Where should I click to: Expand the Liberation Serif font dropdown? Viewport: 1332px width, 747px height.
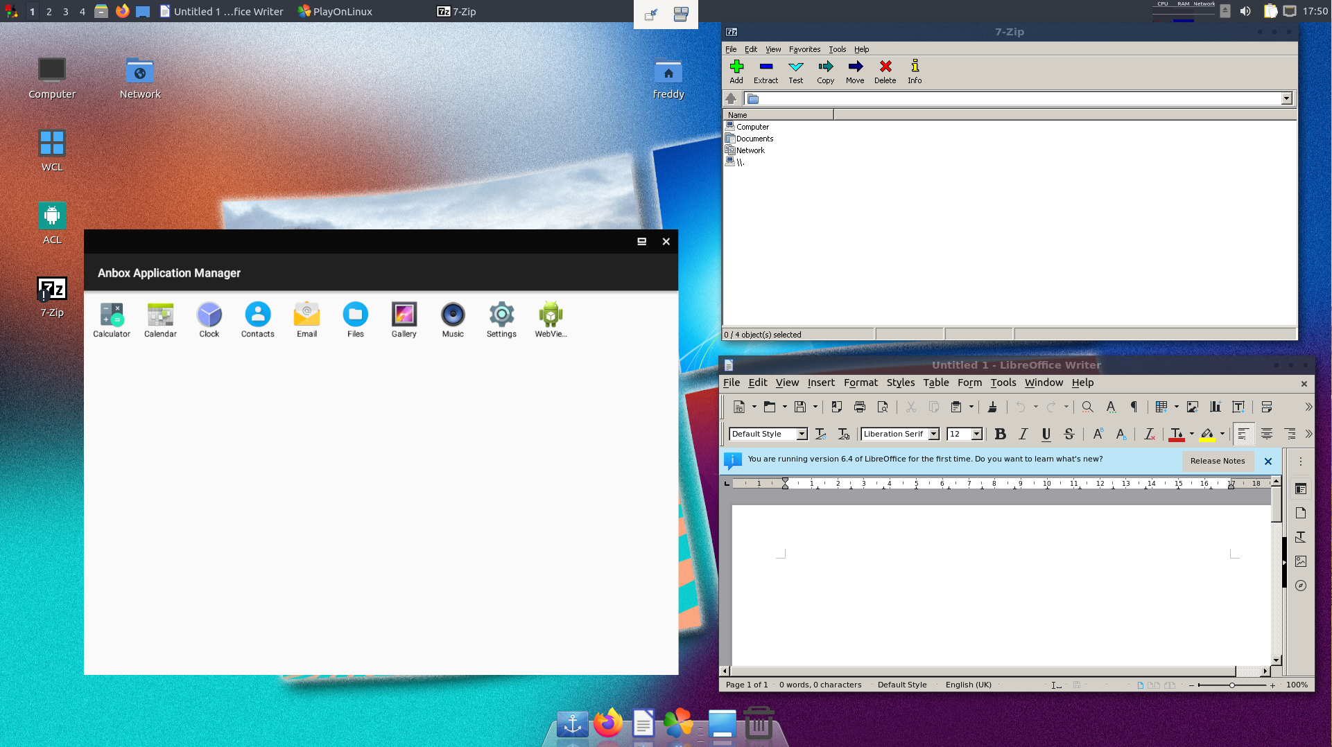934,434
